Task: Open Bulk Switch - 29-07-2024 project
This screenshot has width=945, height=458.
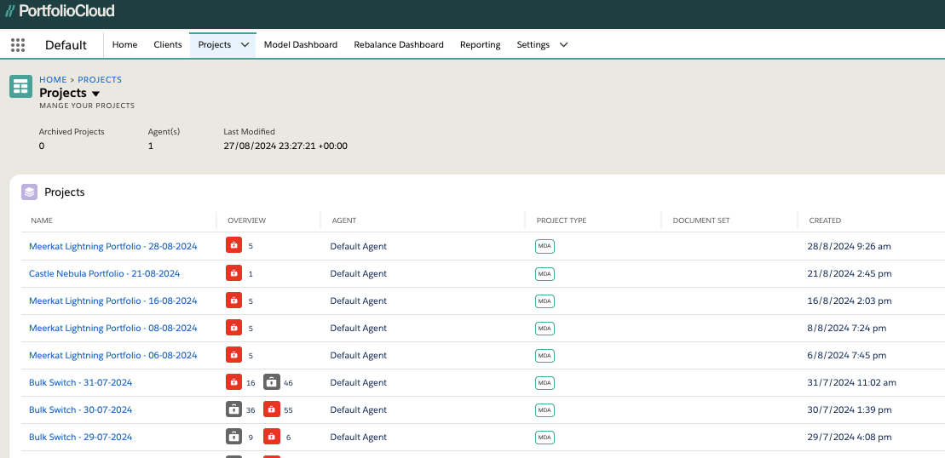Action: (x=80, y=437)
